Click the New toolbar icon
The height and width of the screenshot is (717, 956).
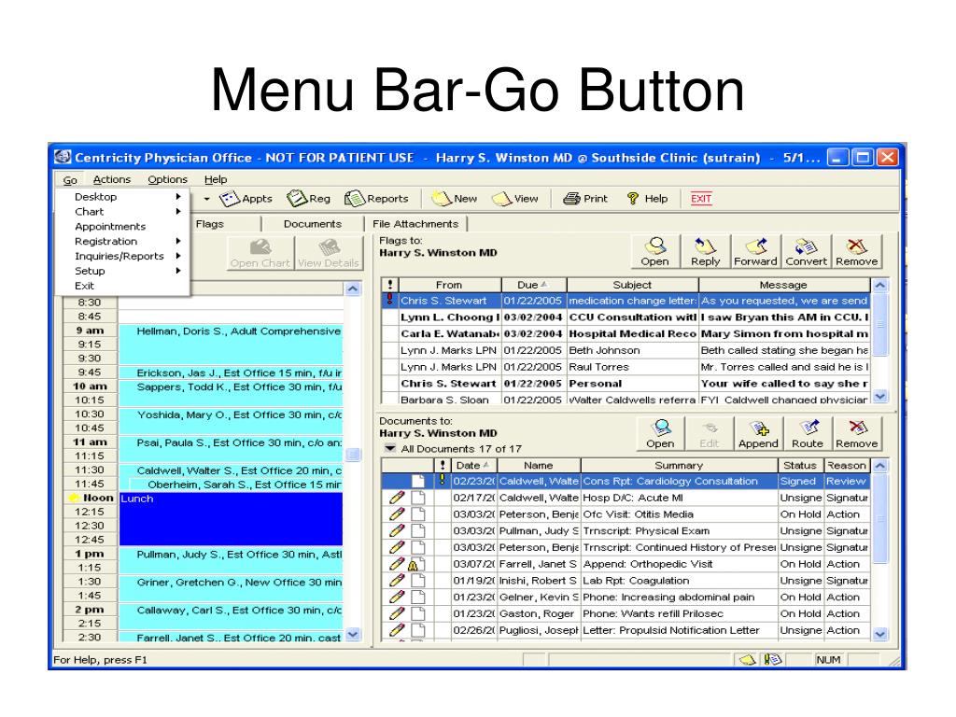point(455,199)
